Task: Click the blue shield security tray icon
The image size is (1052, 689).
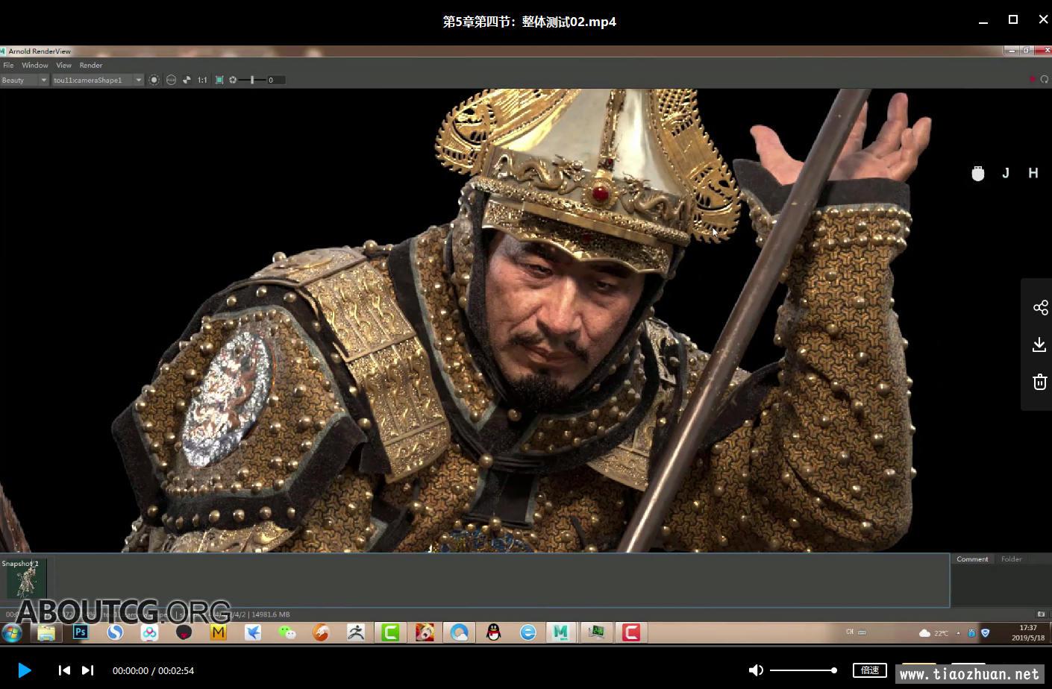Action: (985, 632)
